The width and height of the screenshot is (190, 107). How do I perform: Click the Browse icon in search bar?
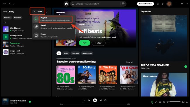pyautogui.click(x=123, y=4)
